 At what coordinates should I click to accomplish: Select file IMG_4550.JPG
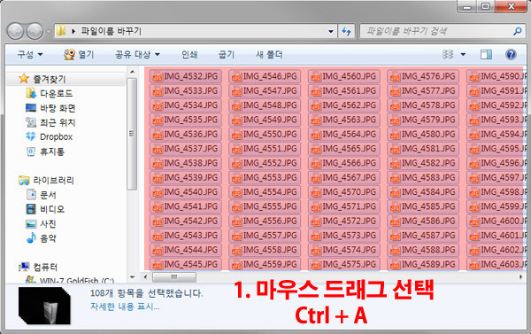coord(265,135)
